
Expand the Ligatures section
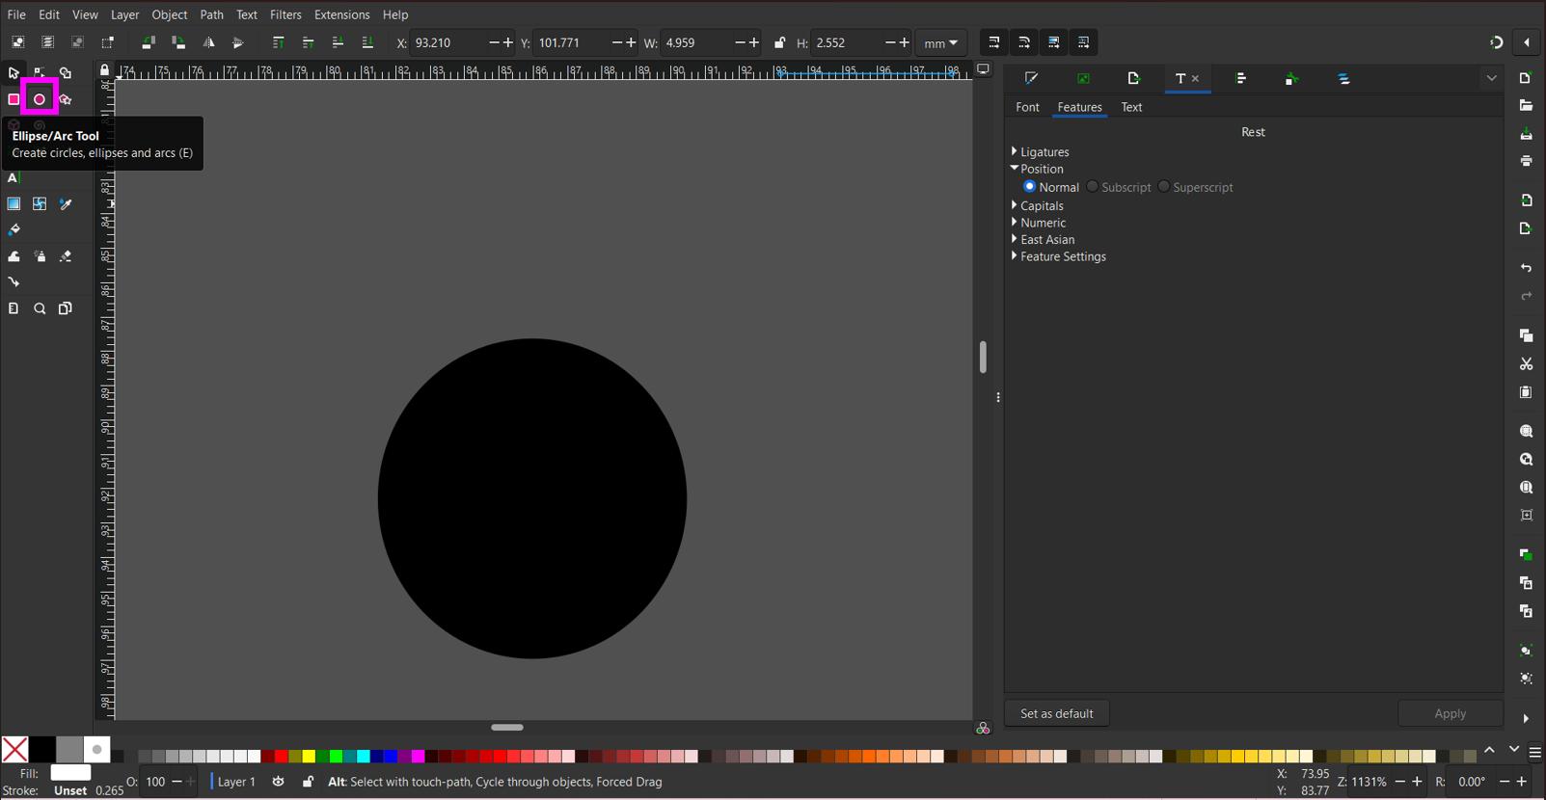(x=1015, y=151)
